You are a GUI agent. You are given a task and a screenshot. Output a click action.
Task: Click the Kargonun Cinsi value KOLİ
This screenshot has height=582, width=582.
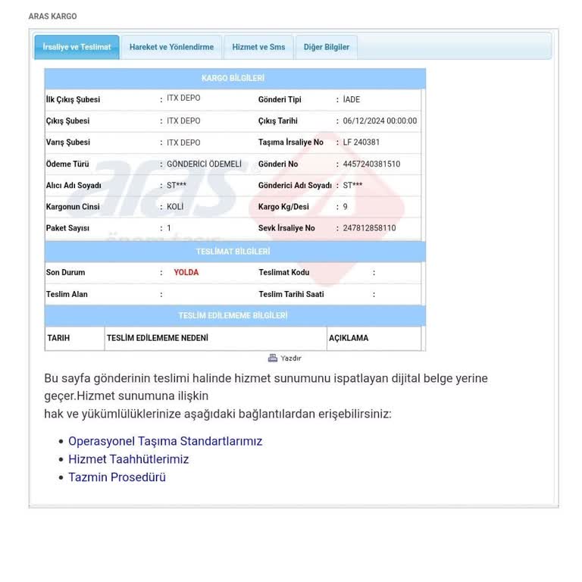tap(175, 207)
